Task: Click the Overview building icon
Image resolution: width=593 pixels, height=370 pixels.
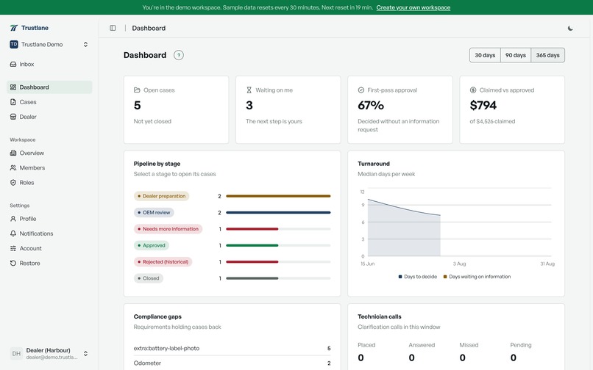Action: pos(13,153)
